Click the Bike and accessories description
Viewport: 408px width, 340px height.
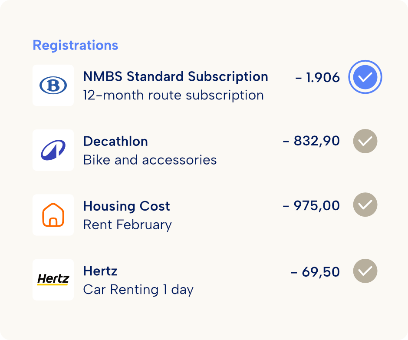(150, 160)
